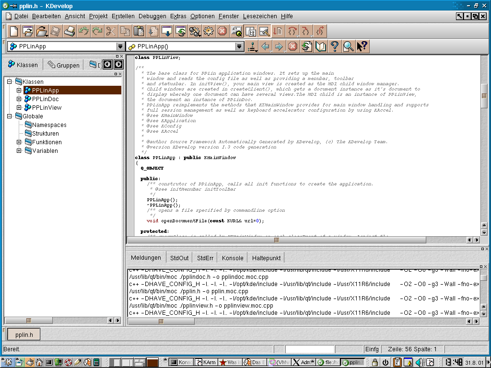The width and height of the screenshot is (491, 368).
Task: Click the gear Build icon
Action: pos(208,32)
